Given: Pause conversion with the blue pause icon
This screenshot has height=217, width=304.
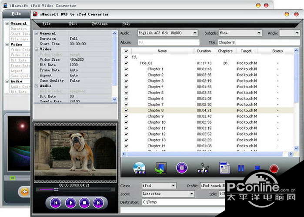Looking at the screenshot, I should coord(241,168).
